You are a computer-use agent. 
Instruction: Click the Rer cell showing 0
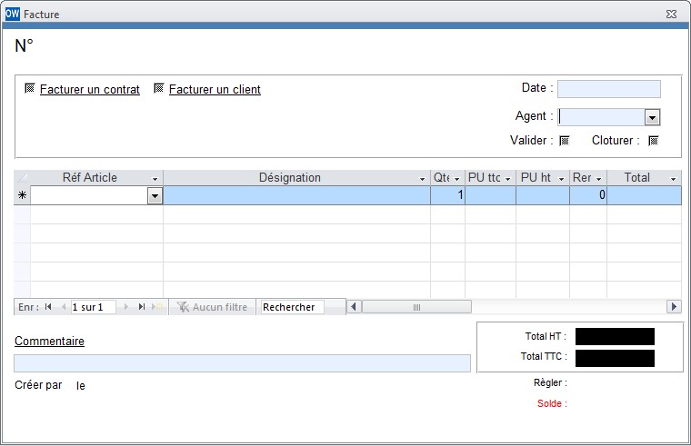588,195
